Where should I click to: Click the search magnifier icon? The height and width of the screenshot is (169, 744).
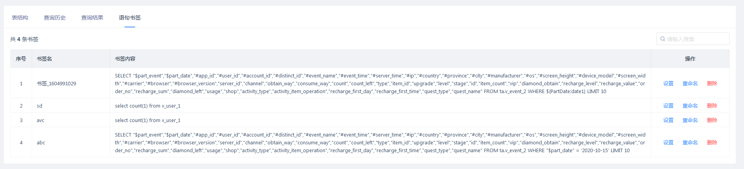[x=663, y=39]
